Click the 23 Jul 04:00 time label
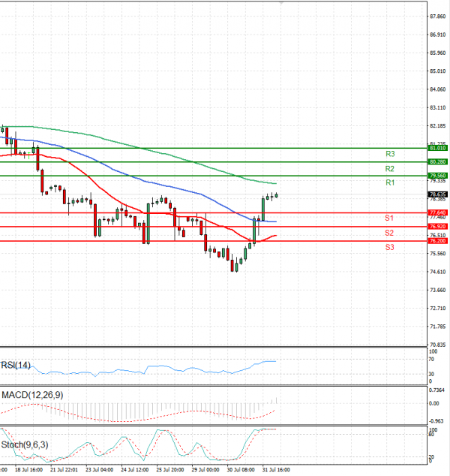 [100, 470]
